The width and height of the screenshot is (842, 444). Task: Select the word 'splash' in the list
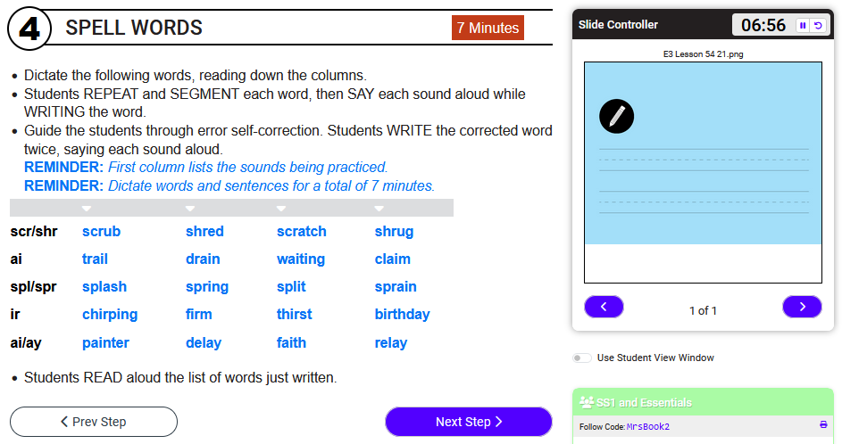[104, 287]
